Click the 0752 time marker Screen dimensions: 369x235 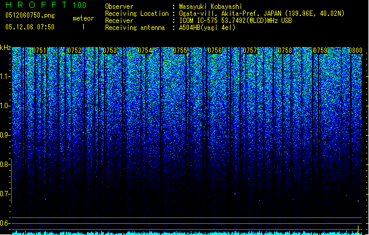click(75, 51)
